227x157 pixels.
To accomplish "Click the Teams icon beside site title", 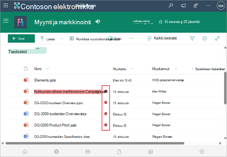I will pyautogui.click(x=98, y=22).
